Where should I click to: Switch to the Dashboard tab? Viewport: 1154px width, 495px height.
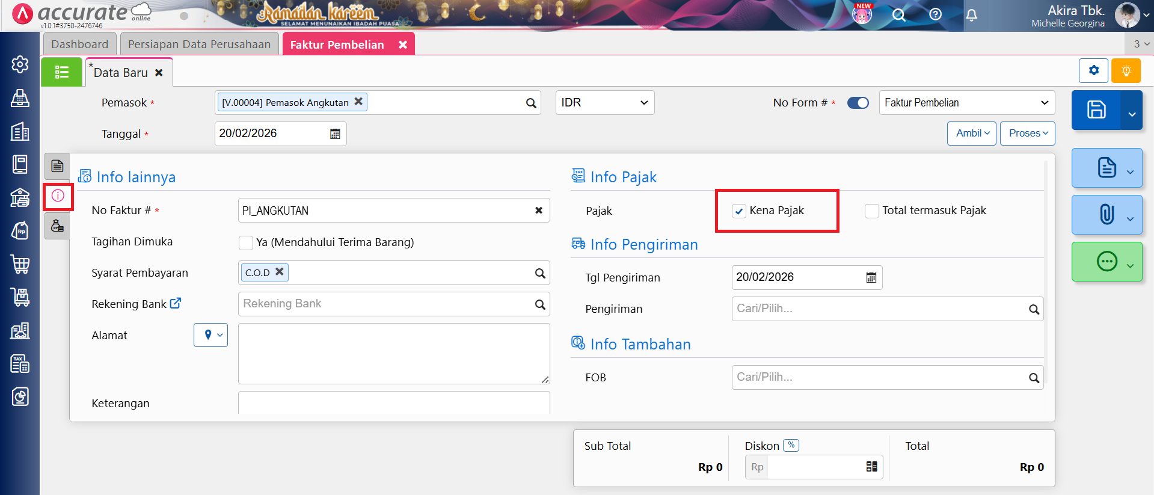tap(79, 45)
